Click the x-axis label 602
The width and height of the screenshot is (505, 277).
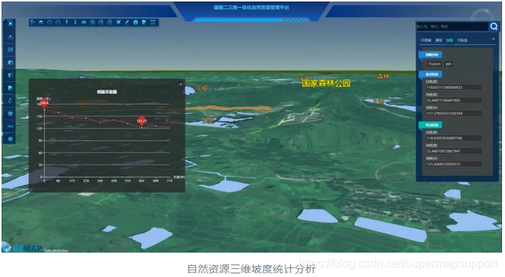pos(141,181)
